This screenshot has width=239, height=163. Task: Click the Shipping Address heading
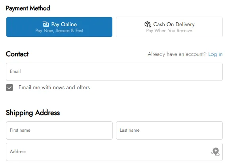point(33,113)
